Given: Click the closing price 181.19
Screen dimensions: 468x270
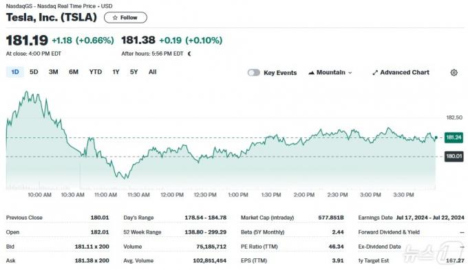Looking at the screenshot, I should (x=27, y=41).
